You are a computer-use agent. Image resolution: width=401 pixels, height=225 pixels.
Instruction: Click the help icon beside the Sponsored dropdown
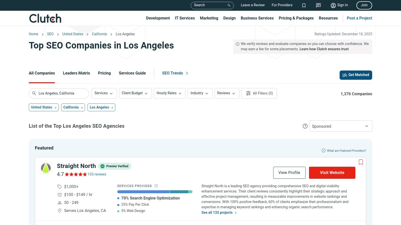(x=305, y=126)
